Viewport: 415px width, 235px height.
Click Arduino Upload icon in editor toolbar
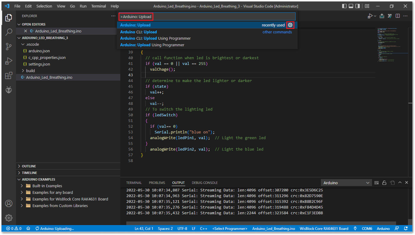click(x=382, y=16)
